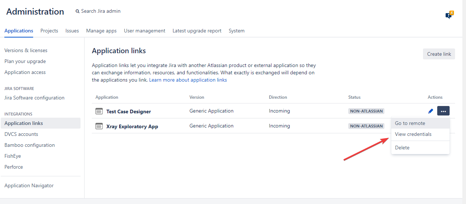Click the Actions column header
The height and width of the screenshot is (204, 466).
coord(435,97)
